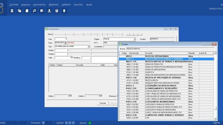
Task: Click the Código column header
Action: 124,53
